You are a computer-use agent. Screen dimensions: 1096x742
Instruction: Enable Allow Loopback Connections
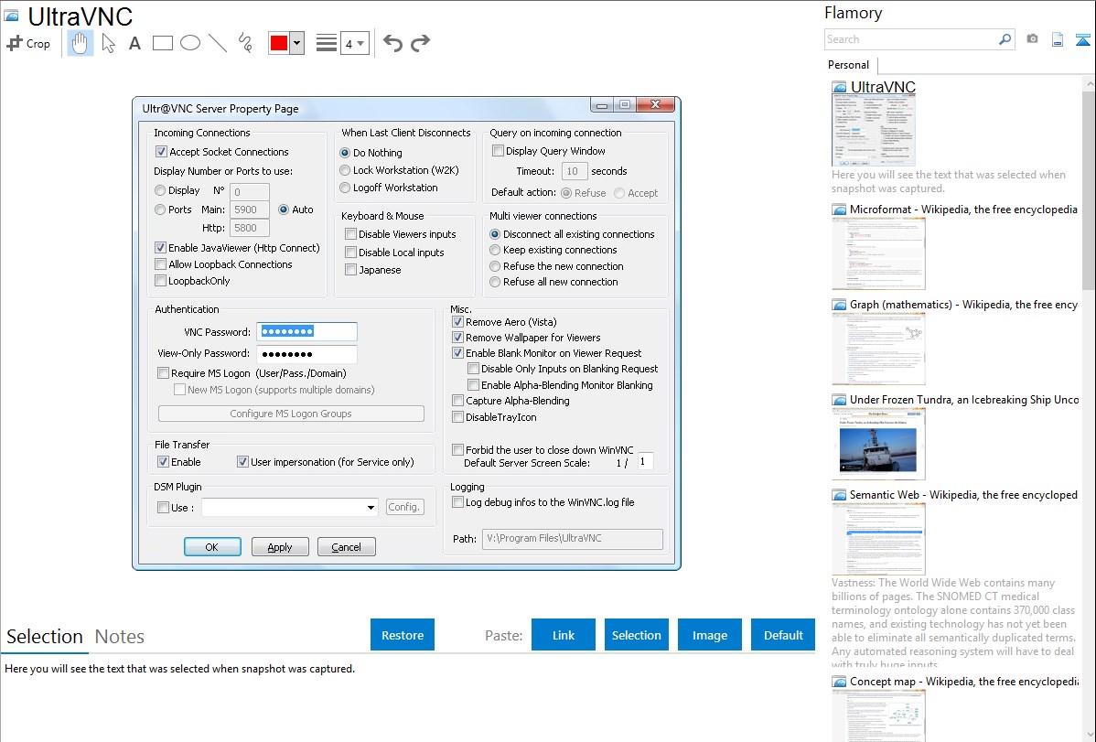click(x=161, y=264)
